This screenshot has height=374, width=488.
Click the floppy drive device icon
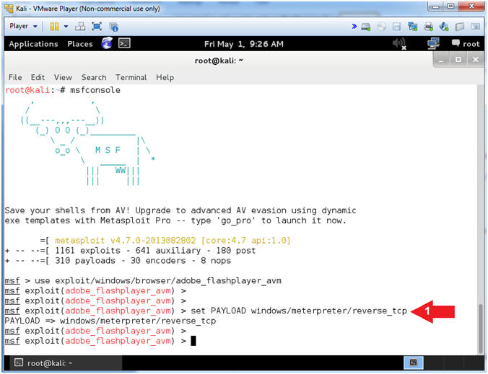[396, 27]
